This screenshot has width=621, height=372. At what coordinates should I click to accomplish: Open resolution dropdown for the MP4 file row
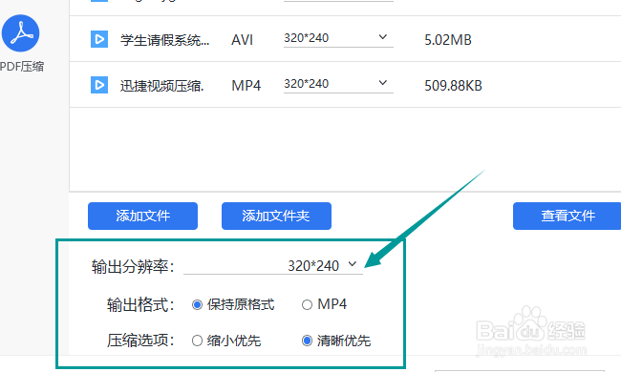pyautogui.click(x=338, y=84)
